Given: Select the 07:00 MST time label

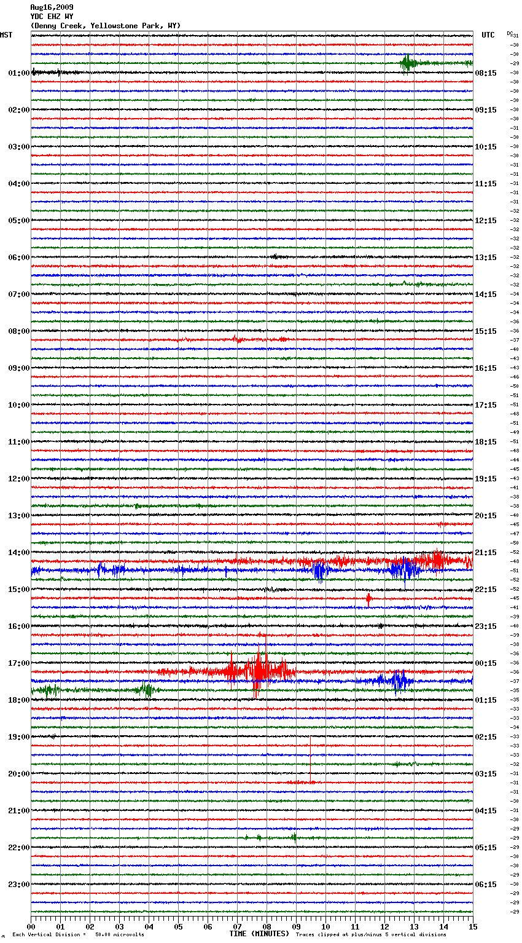Looking at the screenshot, I should pos(19,294).
